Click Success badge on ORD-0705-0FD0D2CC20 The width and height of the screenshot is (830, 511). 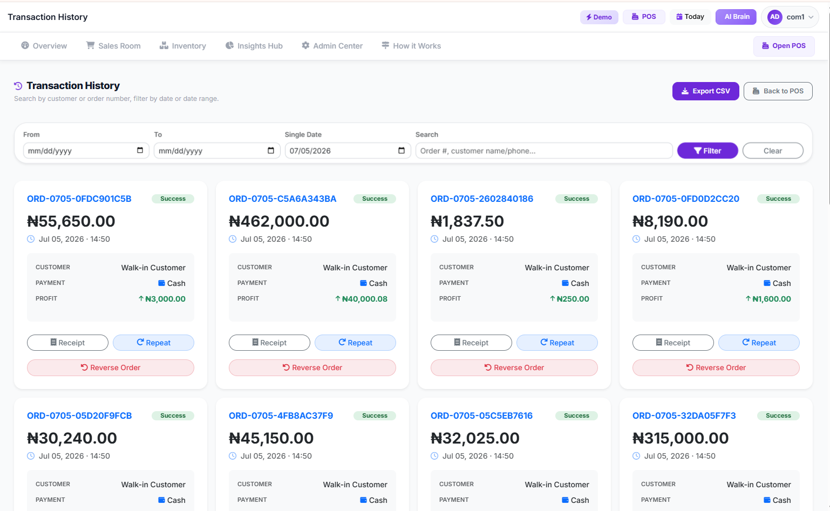[778, 199]
